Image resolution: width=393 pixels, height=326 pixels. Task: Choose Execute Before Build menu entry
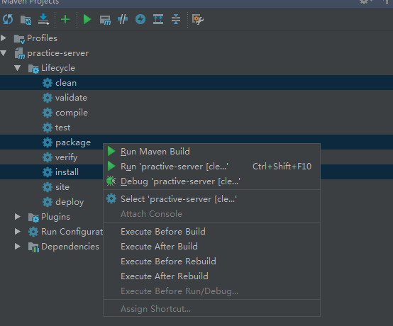pos(212,232)
